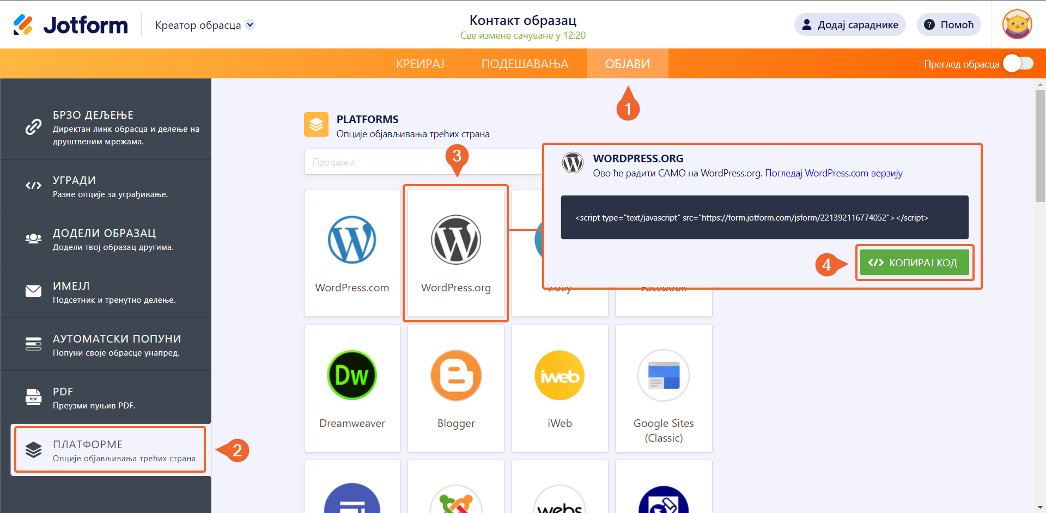Click the link icon for БРЗО ДЕЉЕЊЕ
Viewport: 1046px width, 513px height.
[x=33, y=126]
